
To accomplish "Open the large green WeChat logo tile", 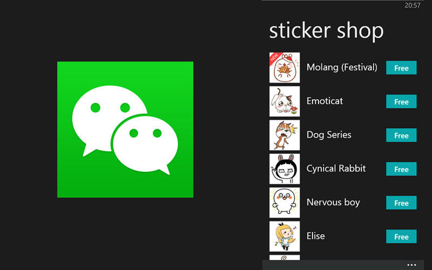I will click(125, 130).
